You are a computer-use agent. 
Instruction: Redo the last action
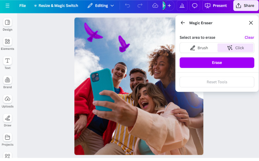[x=140, y=6]
